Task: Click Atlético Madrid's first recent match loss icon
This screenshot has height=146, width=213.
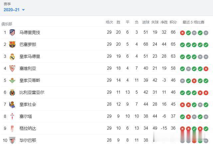Action: point(182,33)
